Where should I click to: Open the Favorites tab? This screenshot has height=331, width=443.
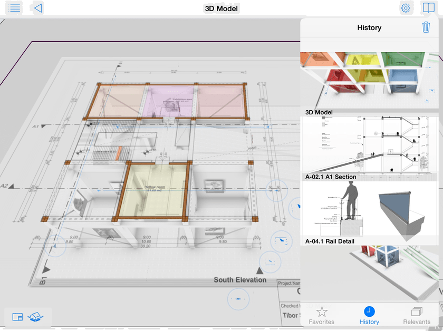coord(322,315)
